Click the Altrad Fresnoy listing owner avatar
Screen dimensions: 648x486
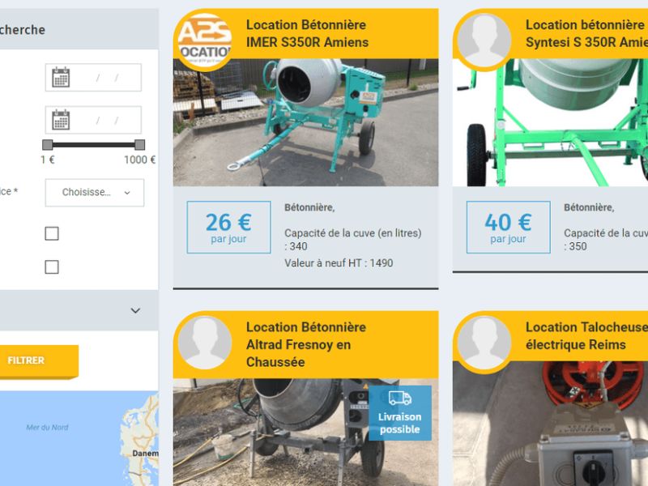pos(205,343)
